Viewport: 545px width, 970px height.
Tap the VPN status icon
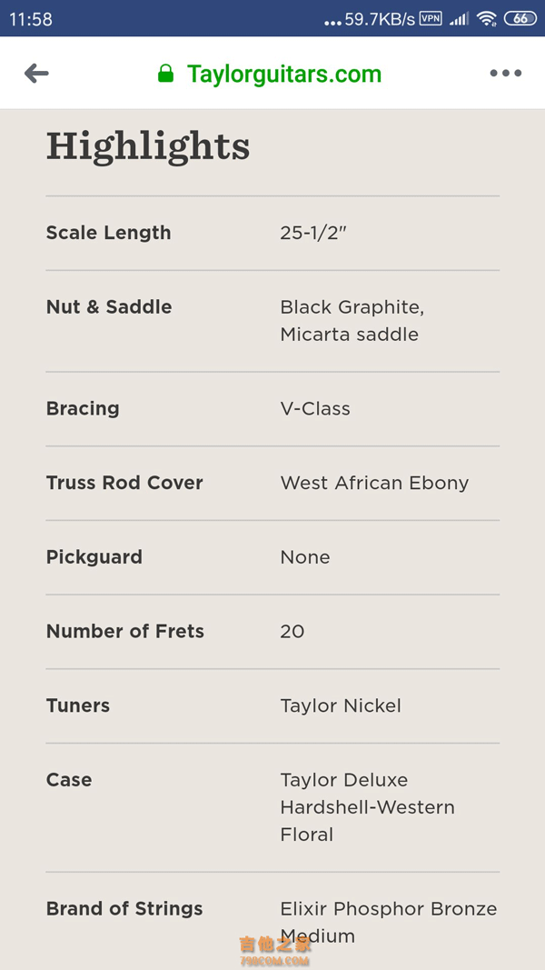click(431, 18)
